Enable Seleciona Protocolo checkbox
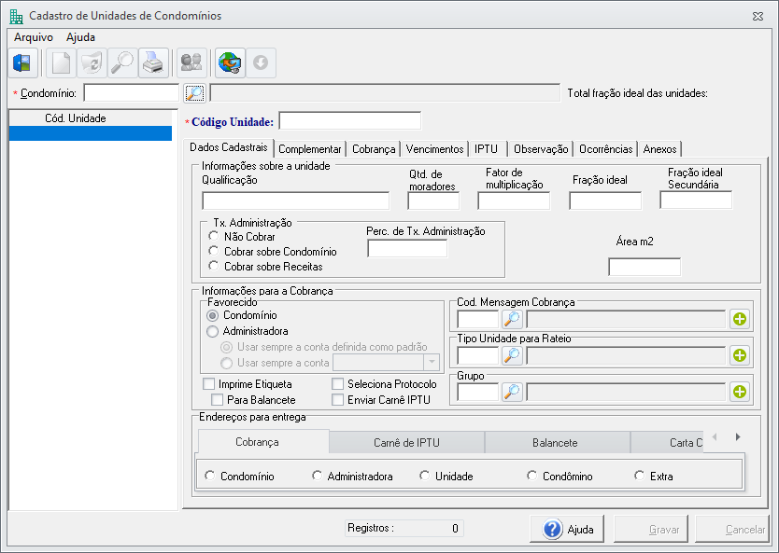The image size is (779, 553). [338, 384]
